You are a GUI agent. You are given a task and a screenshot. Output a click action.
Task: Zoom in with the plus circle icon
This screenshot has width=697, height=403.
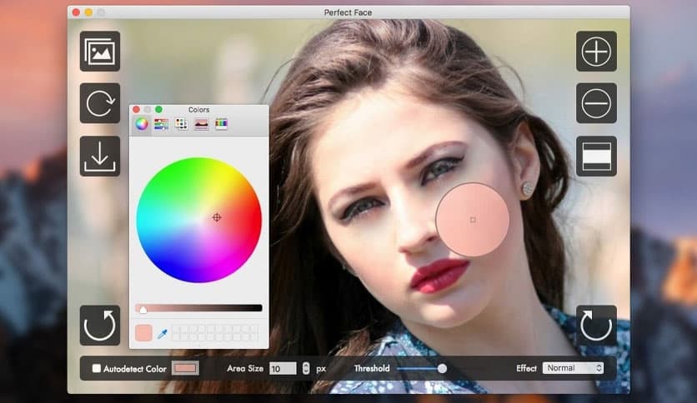596,52
